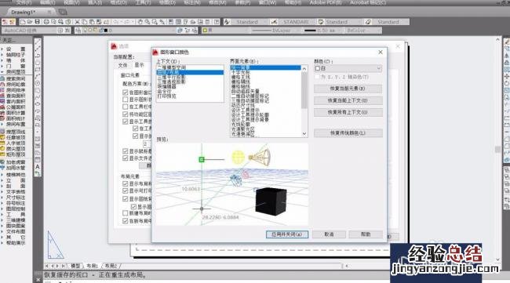510x283 pixels.
Task: Select the Multiline Text A tool
Action: [38, 167]
